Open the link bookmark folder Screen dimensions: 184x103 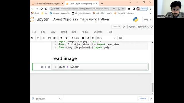pyautogui.click(x=45, y=13)
